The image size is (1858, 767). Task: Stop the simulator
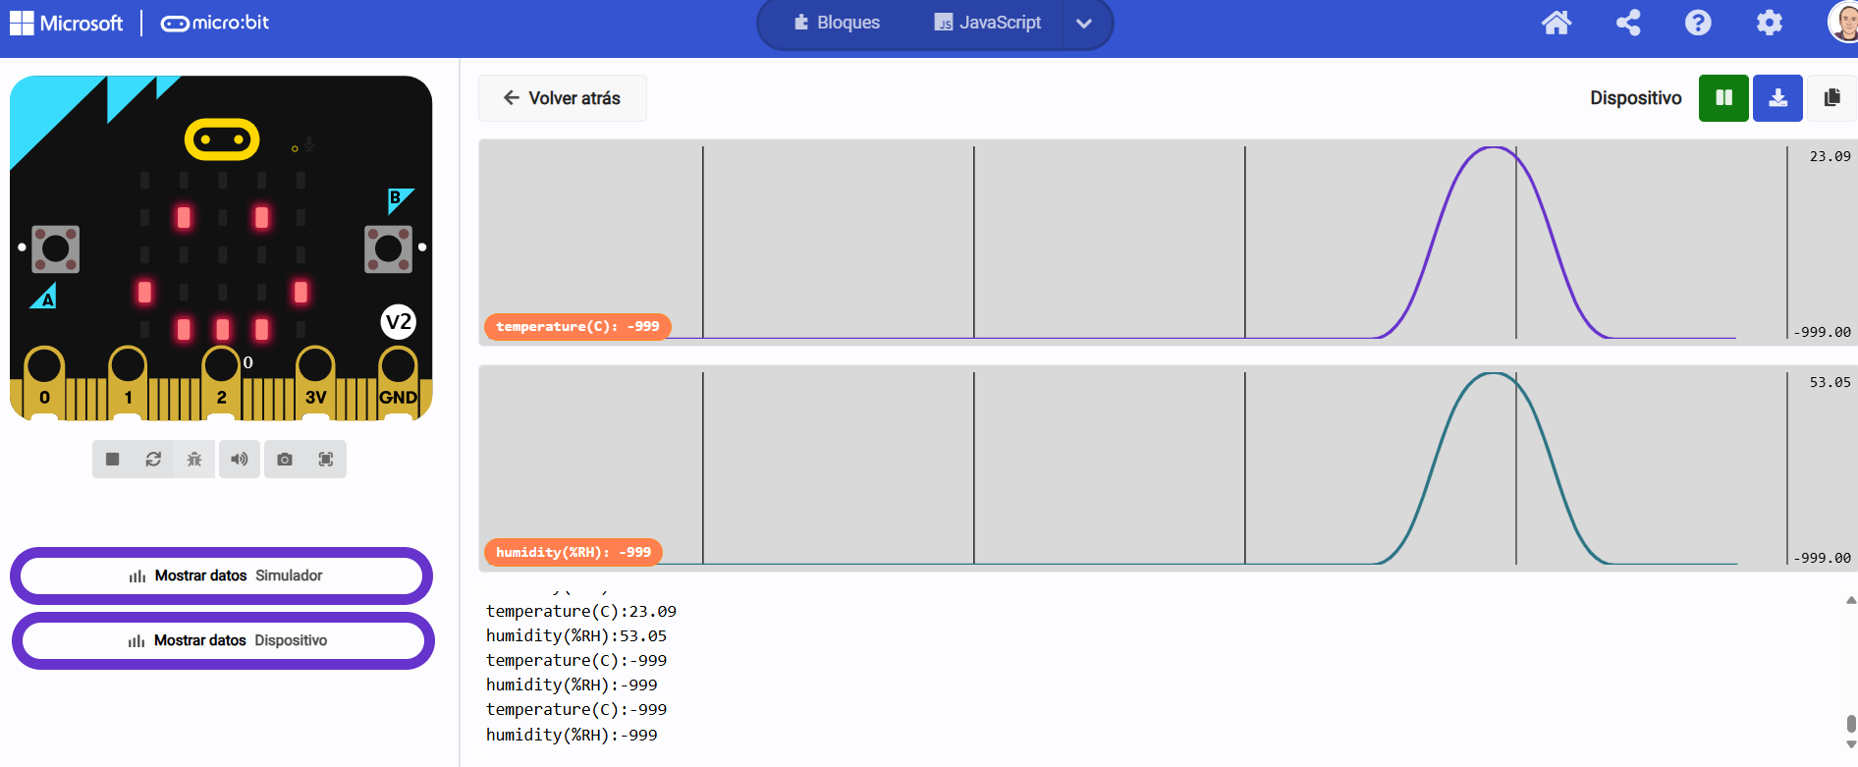click(113, 460)
